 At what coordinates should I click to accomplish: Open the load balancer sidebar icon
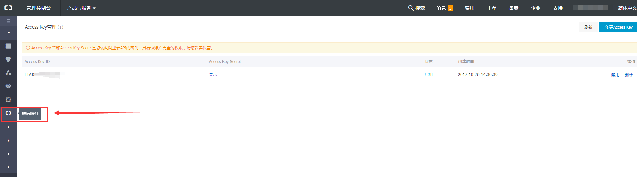[8, 73]
